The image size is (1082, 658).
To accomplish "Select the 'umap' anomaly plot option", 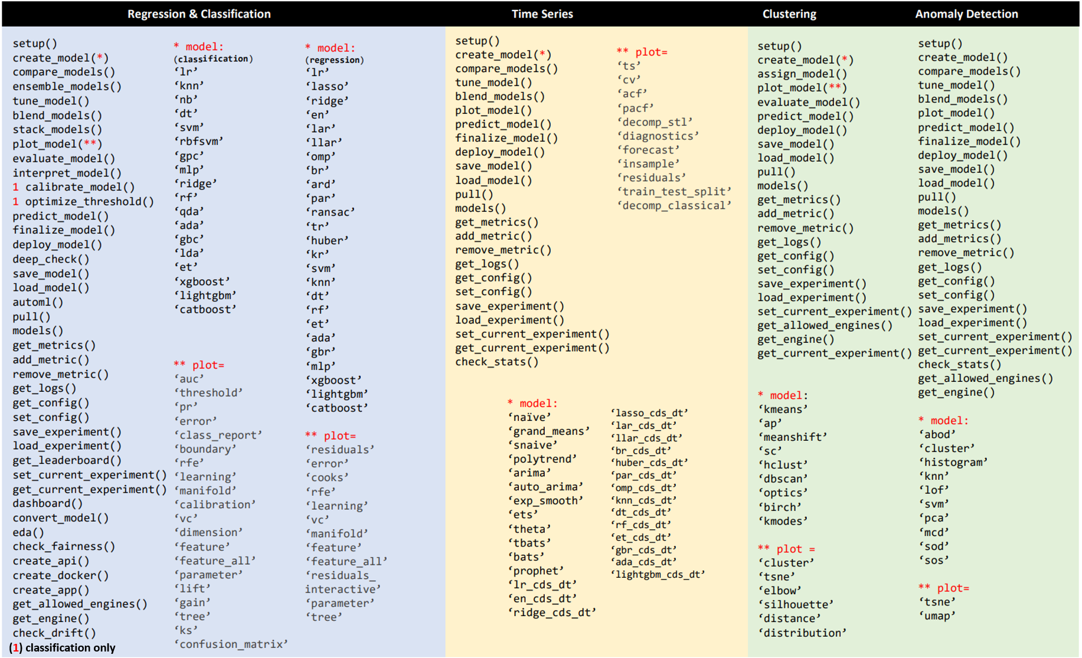I will [937, 616].
